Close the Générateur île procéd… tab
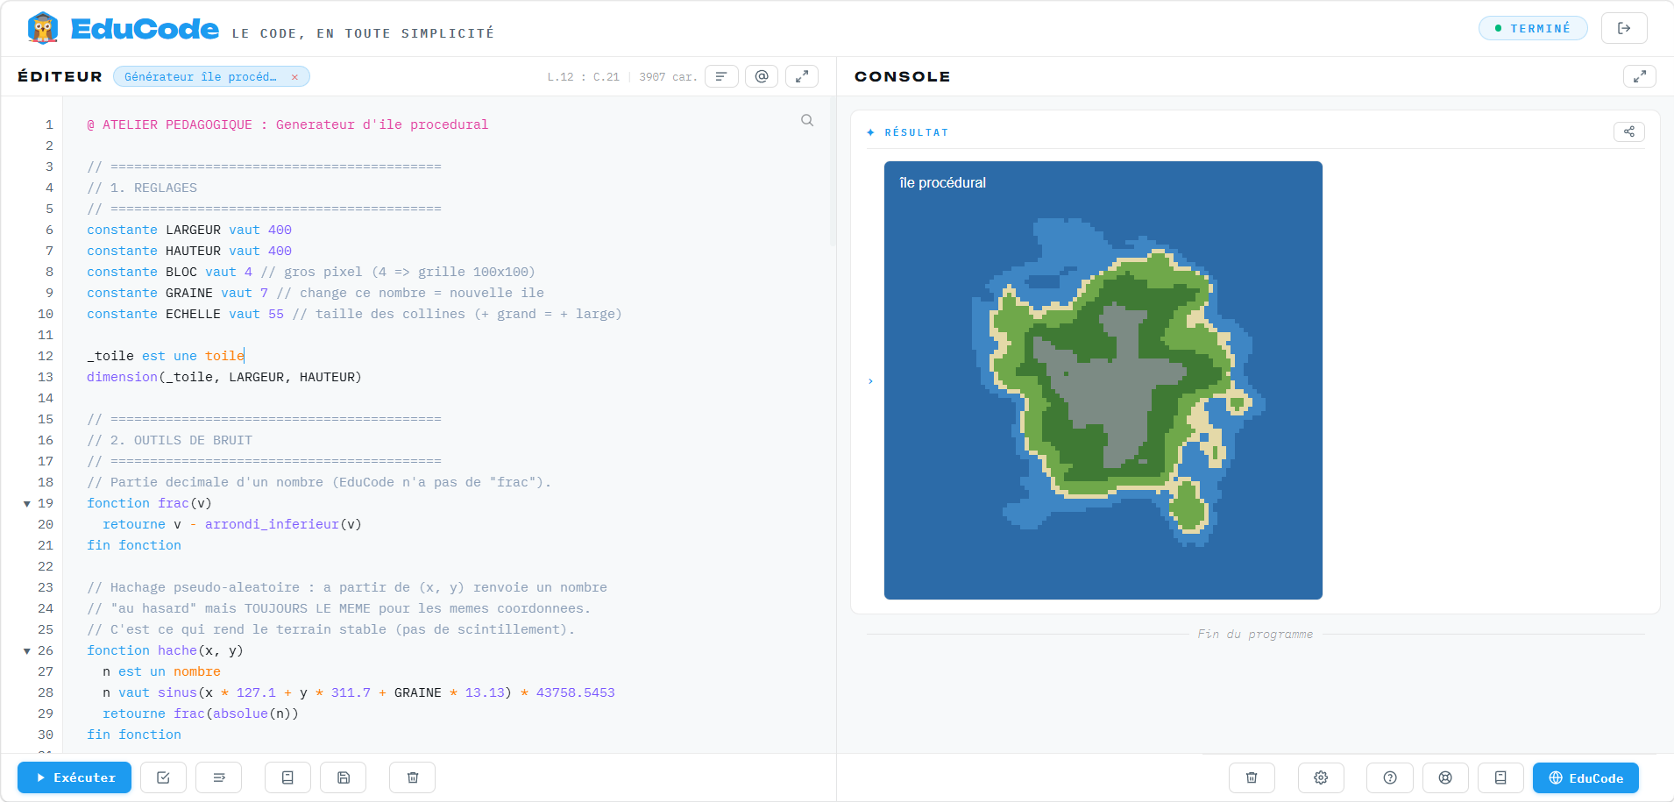The image size is (1674, 802). coord(294,77)
